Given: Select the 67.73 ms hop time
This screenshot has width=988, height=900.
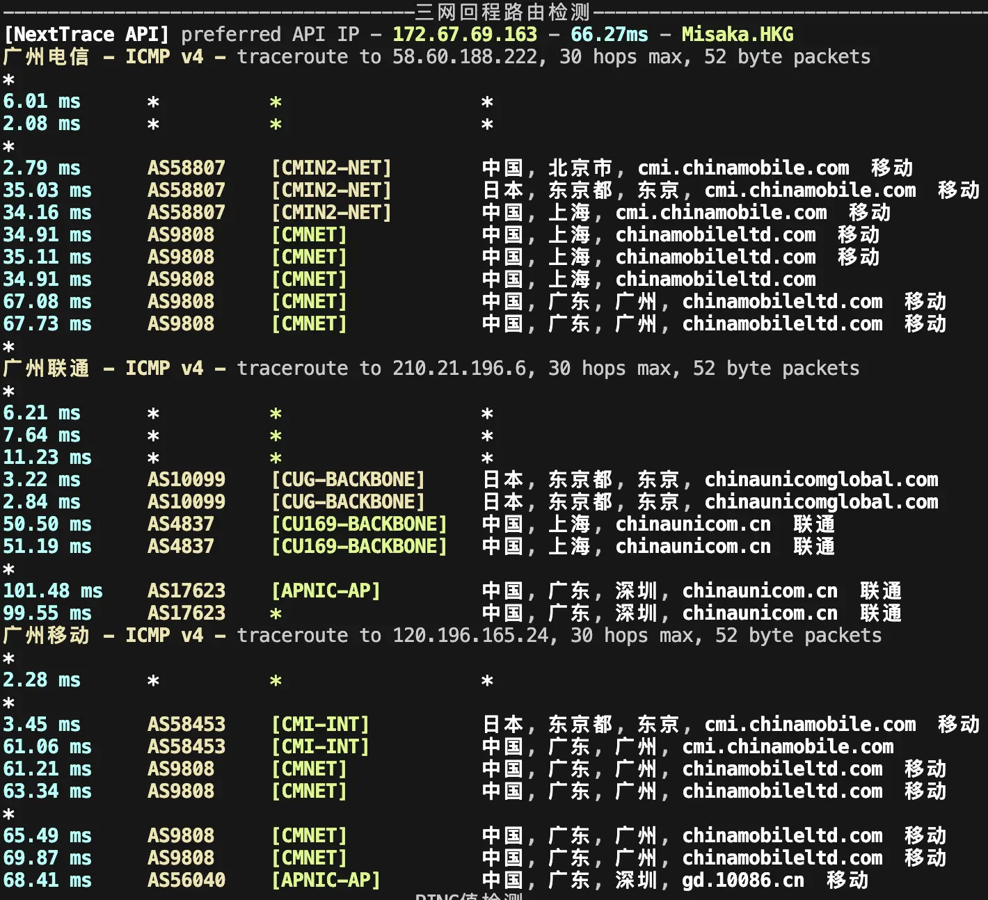Looking at the screenshot, I should [x=47, y=323].
